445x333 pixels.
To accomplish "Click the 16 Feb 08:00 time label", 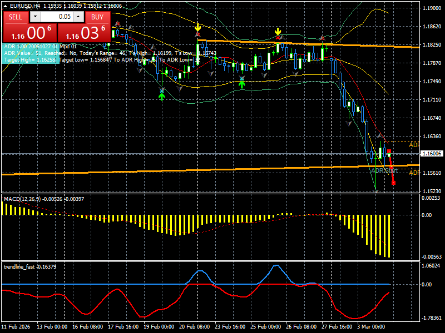I will point(88,326).
